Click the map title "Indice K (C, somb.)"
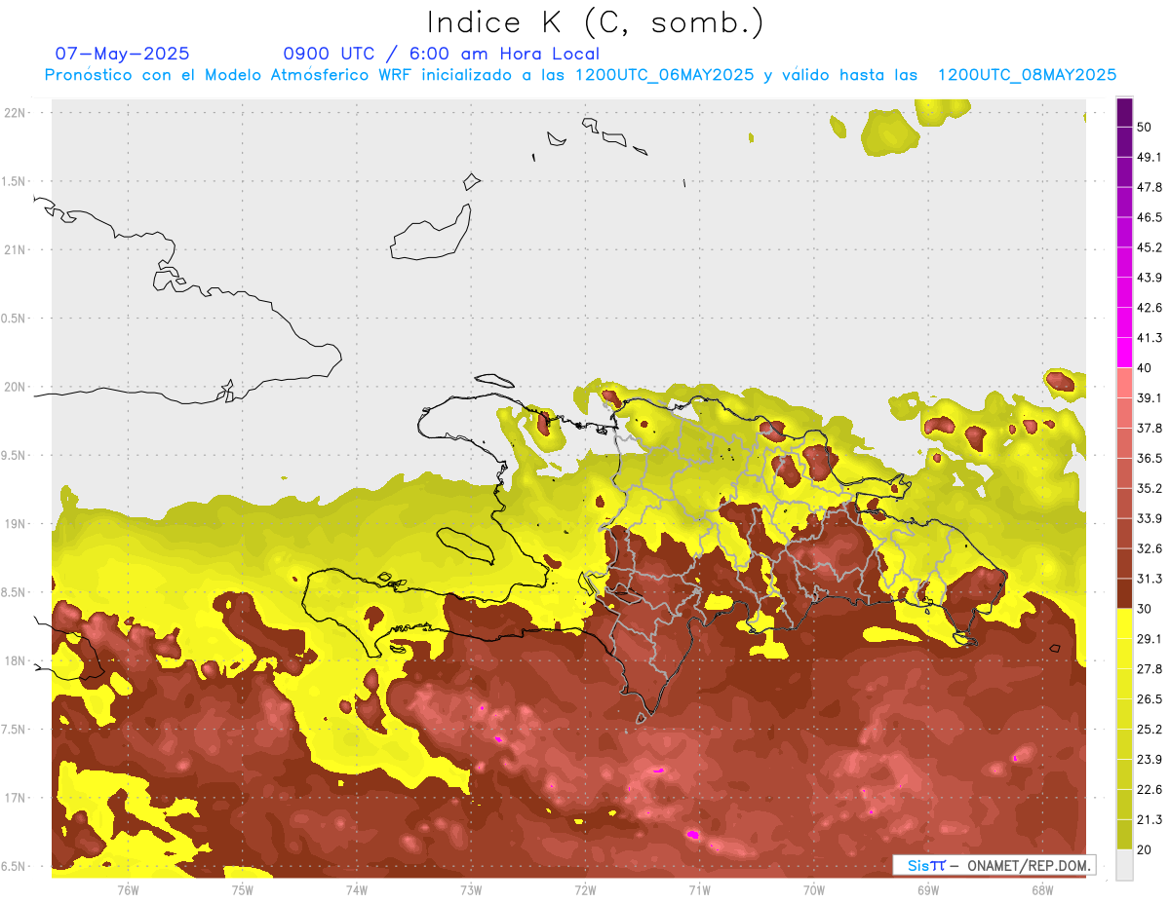The image size is (1170, 903). point(596,22)
